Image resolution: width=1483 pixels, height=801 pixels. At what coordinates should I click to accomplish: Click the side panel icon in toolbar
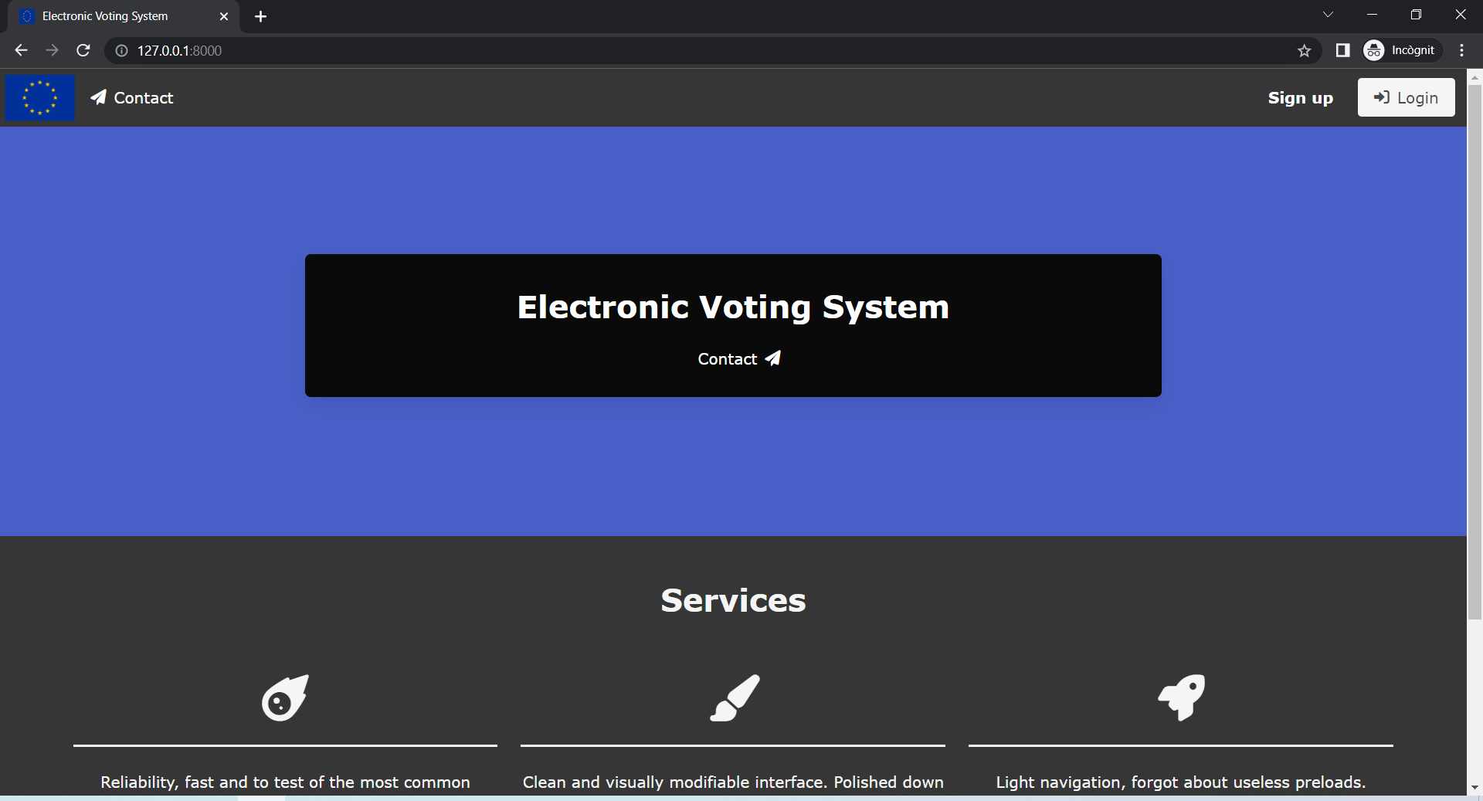[1342, 50]
